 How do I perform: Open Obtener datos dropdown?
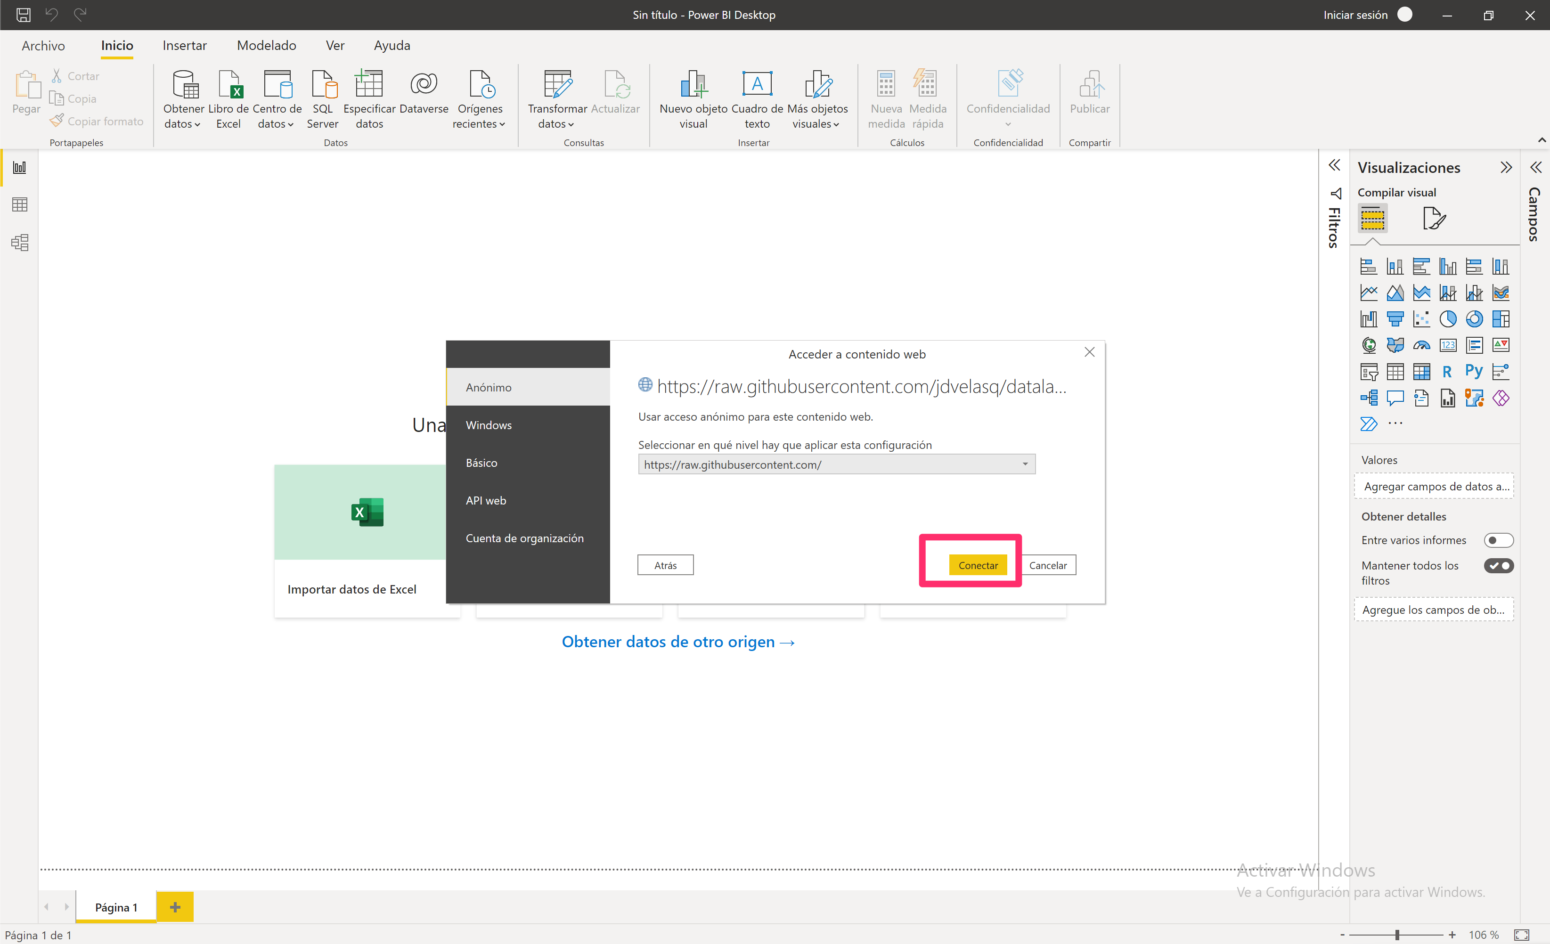coord(183,100)
